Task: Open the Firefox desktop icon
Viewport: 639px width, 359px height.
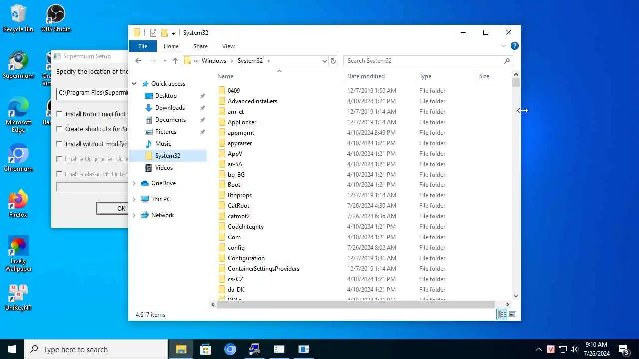Action: [18, 204]
